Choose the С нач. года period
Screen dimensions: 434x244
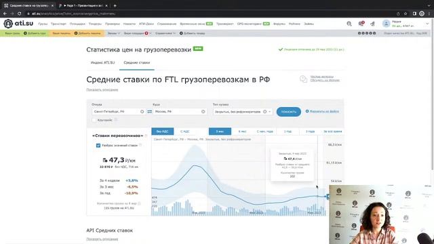pos(265,131)
